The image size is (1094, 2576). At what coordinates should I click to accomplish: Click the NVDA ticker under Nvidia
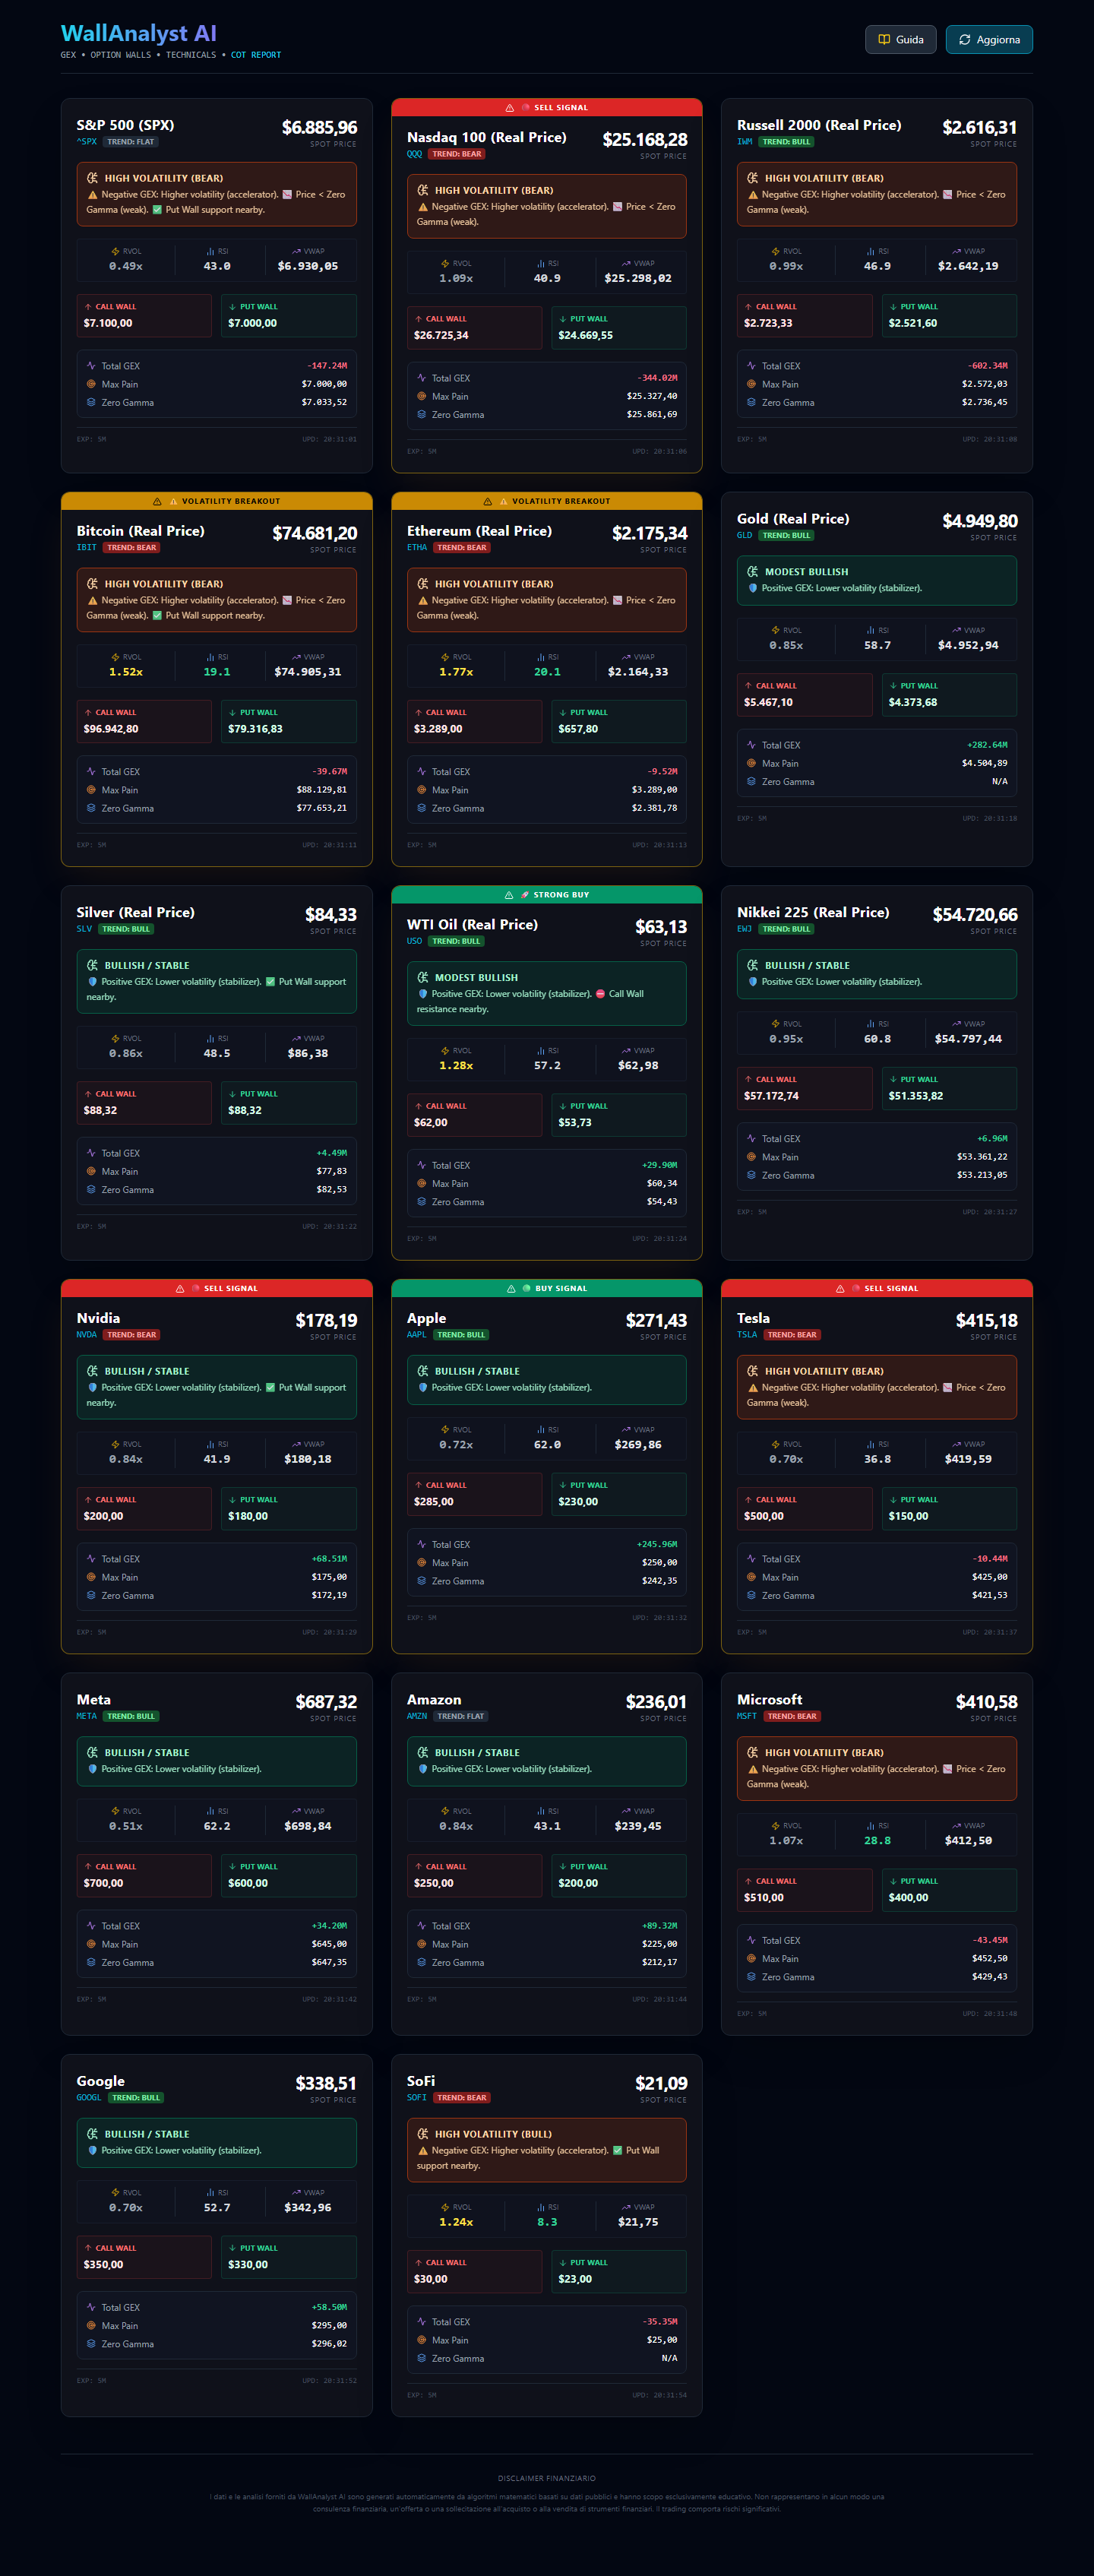pyautogui.click(x=87, y=1335)
